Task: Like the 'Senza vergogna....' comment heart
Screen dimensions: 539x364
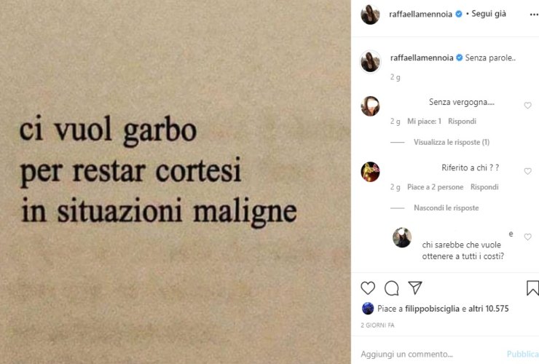Action: 527,106
